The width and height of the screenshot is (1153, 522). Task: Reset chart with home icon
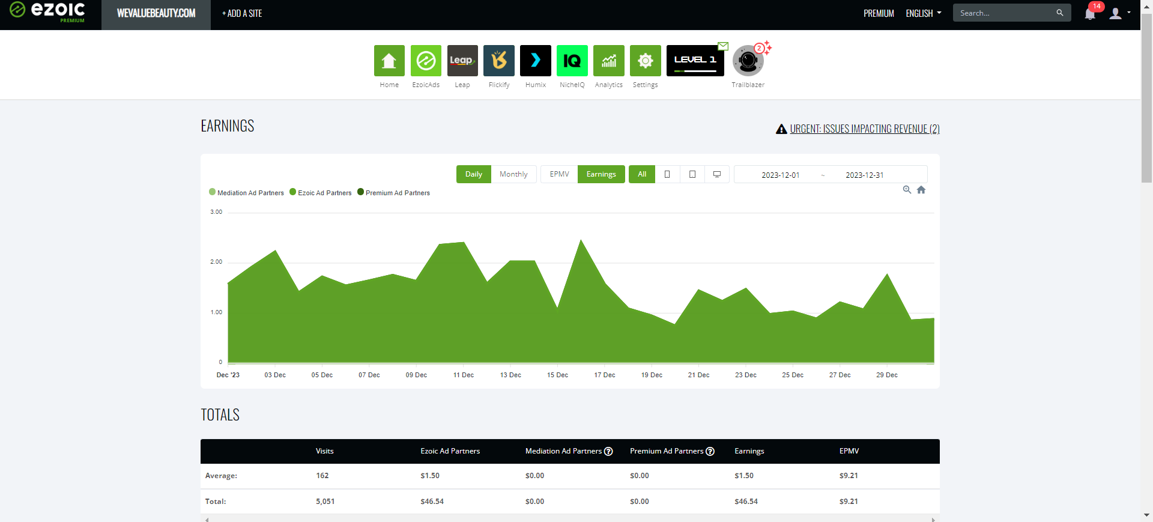[921, 190]
